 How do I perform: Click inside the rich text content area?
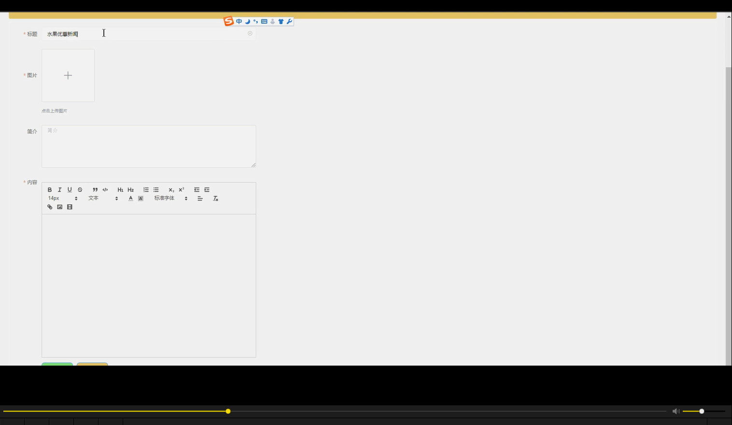pos(149,285)
